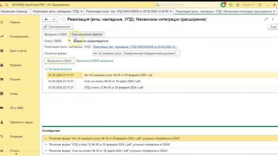Click Документ редактируется status text
This screenshot has width=278, height=156.
[91, 41]
